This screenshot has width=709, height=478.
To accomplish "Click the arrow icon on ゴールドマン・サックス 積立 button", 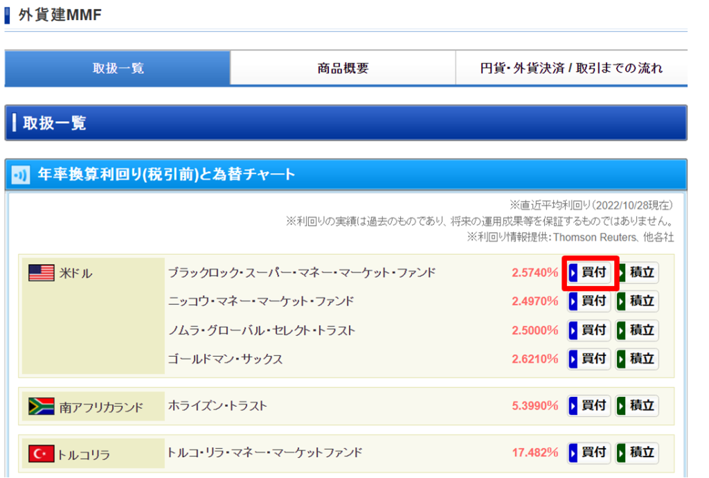I will click(622, 359).
